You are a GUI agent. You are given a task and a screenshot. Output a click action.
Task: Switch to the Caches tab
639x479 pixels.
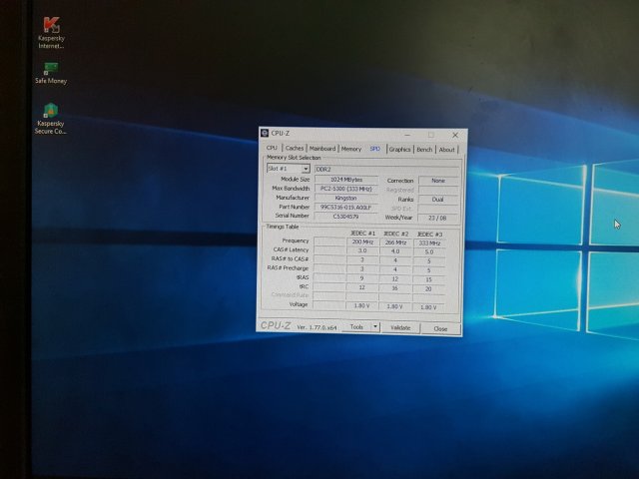(295, 149)
